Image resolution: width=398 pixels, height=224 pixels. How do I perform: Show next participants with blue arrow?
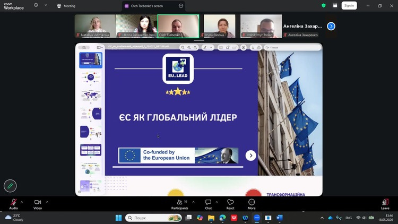[331, 26]
